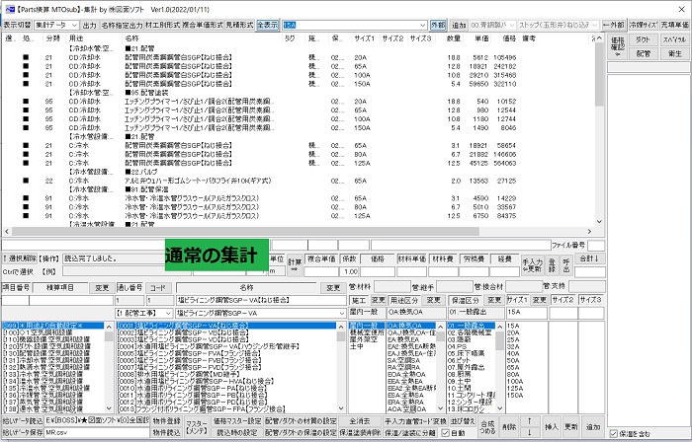
Task: Click the 価格マスター設定 button
Action: click(237, 421)
